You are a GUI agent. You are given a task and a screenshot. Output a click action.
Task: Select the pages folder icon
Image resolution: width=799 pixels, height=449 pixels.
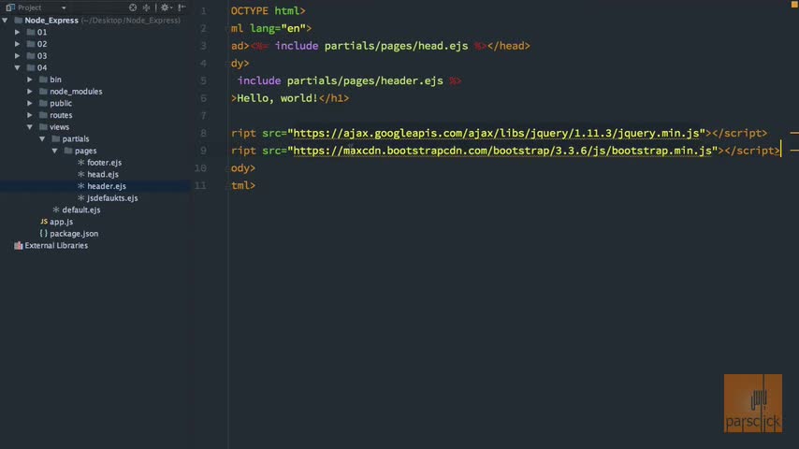[68, 151]
